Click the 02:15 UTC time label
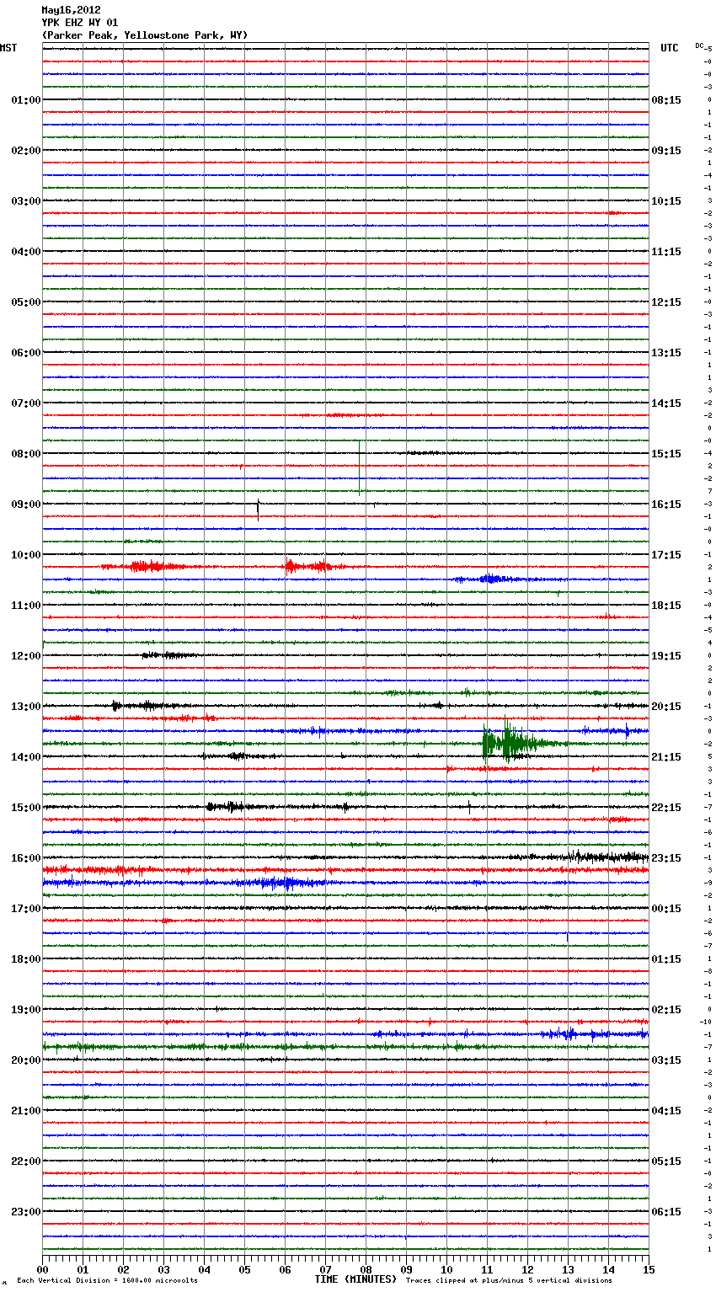The image size is (716, 1292). [666, 1010]
